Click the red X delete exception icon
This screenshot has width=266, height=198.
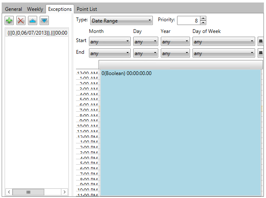pos(21,20)
